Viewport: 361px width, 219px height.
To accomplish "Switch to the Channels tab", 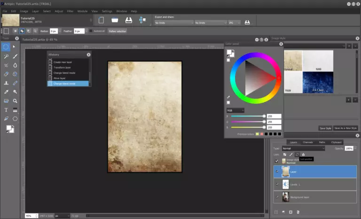I will click(x=307, y=142).
